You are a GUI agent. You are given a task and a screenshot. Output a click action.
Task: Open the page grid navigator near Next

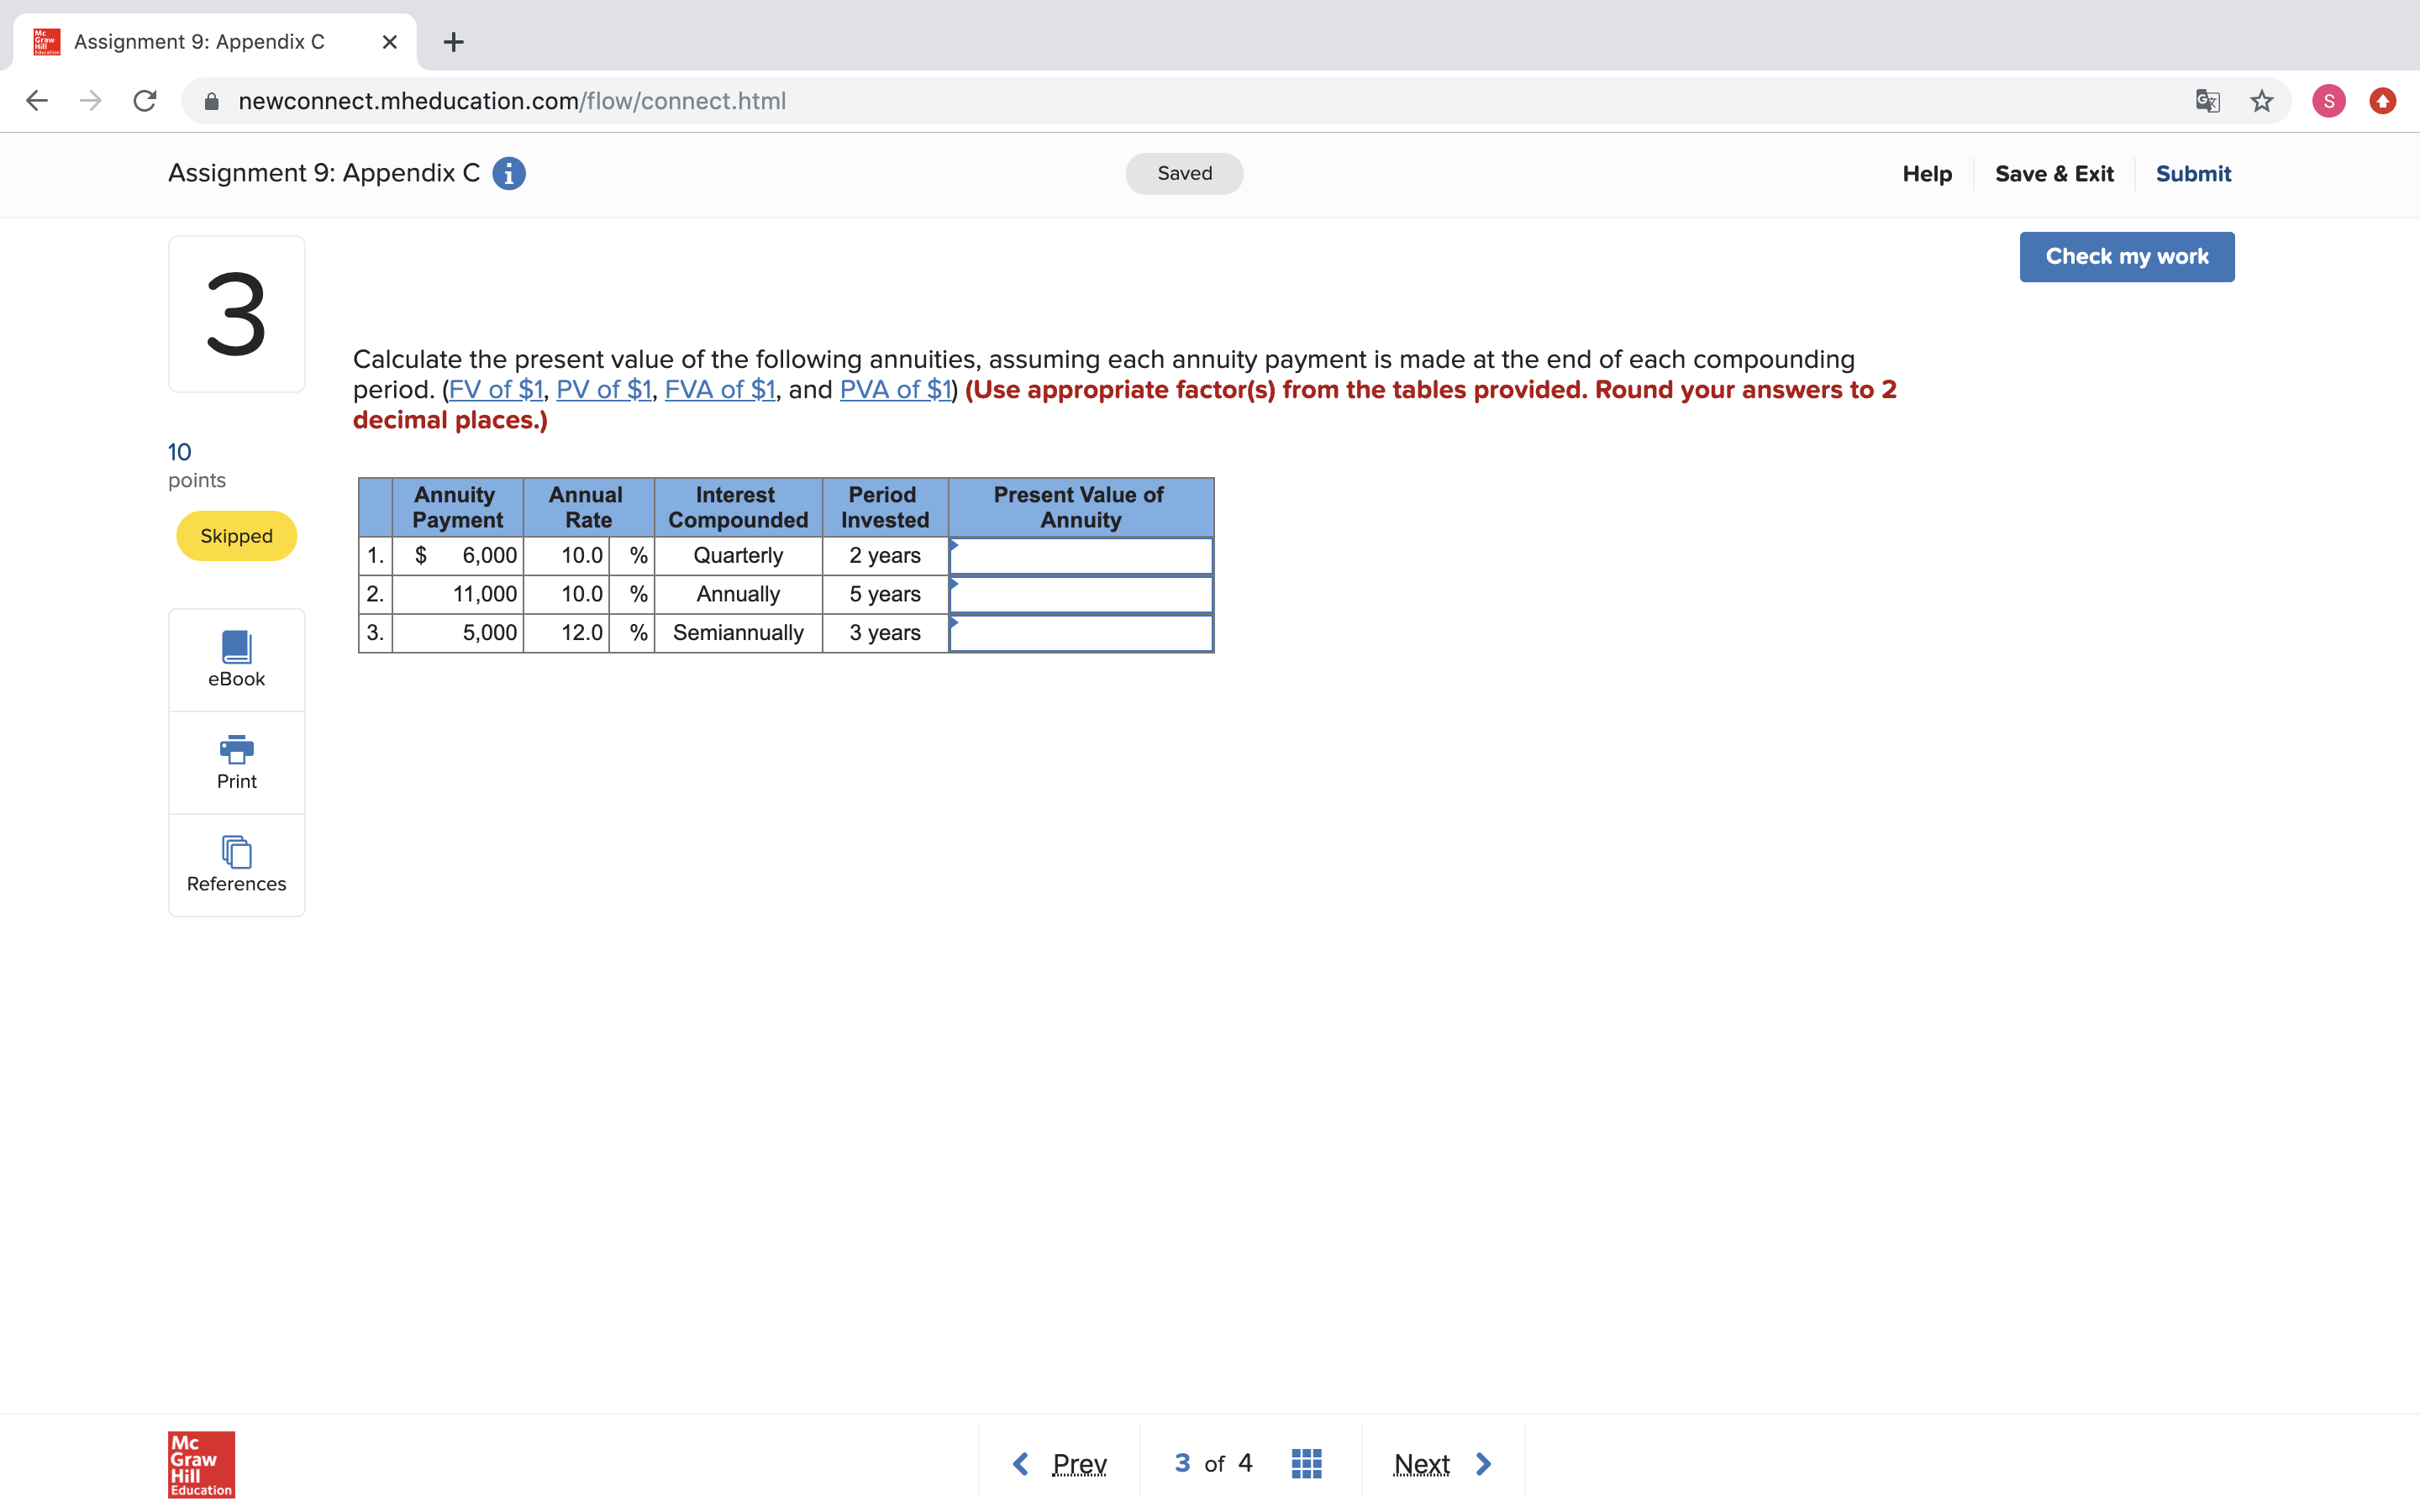(x=1304, y=1462)
